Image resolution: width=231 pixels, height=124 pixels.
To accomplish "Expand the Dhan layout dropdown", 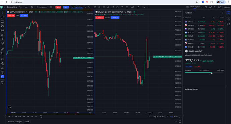I will 202,7.
